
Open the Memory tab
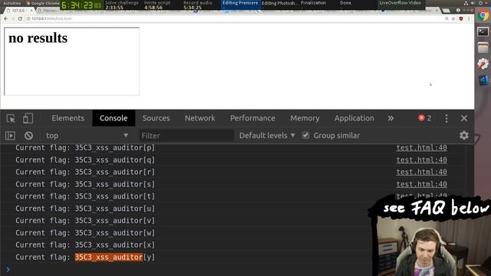pyautogui.click(x=305, y=118)
